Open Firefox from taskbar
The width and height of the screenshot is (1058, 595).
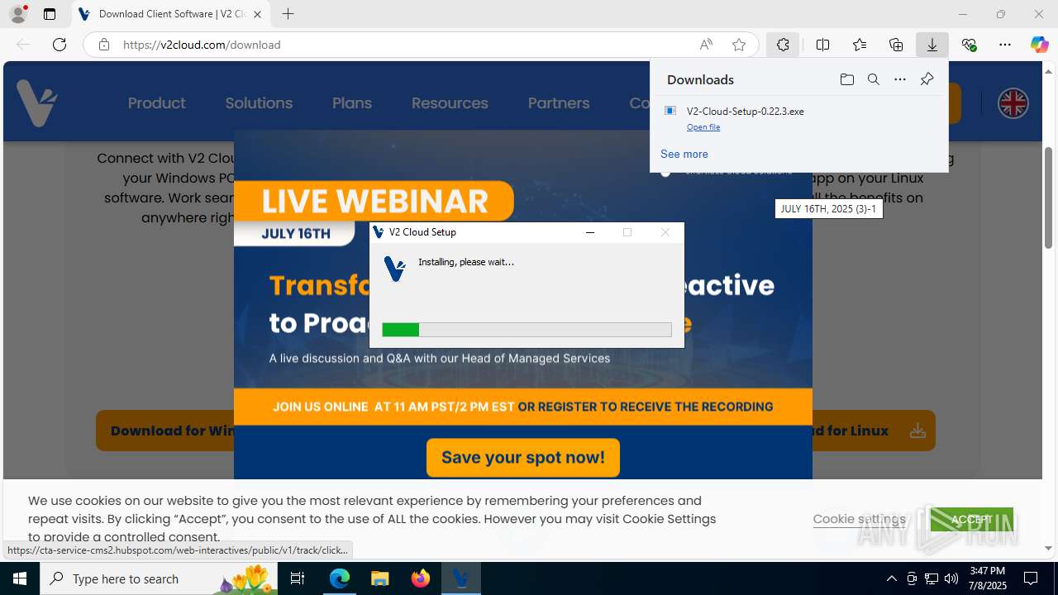(x=420, y=578)
